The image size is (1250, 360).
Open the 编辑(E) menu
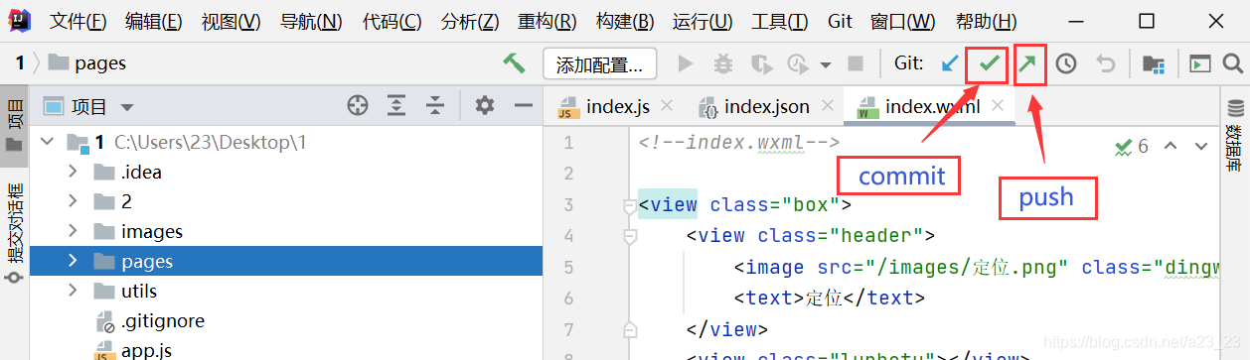point(154,21)
